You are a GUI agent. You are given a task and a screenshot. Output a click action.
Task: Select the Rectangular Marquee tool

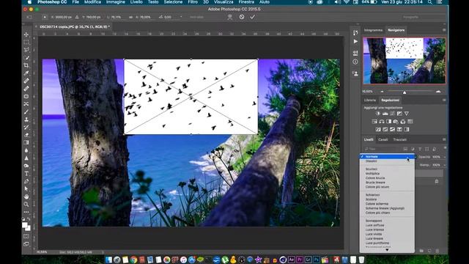pos(26,43)
